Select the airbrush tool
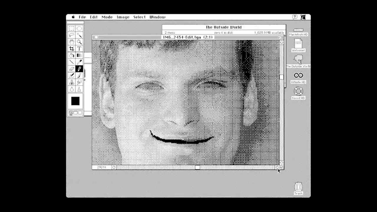The height and width of the screenshot is (212, 377). tap(72, 76)
